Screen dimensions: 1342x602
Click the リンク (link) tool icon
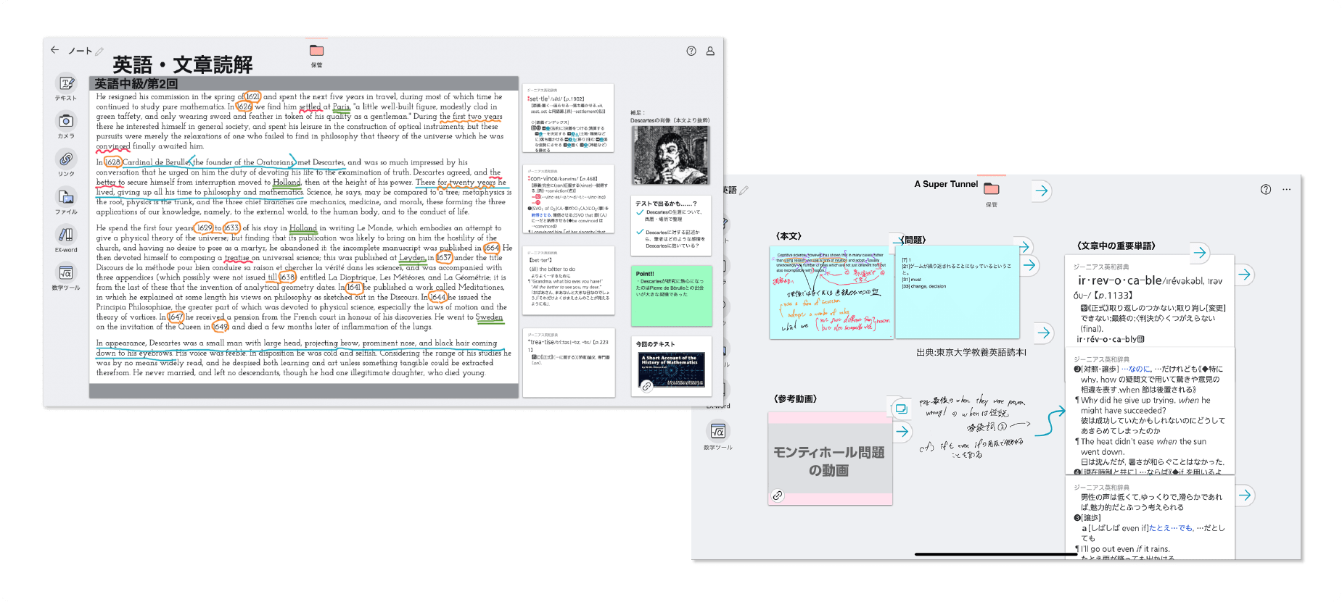click(x=66, y=159)
